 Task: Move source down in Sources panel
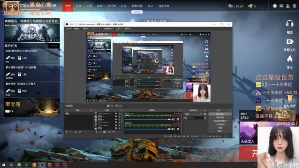pyautogui.click(x=114, y=132)
